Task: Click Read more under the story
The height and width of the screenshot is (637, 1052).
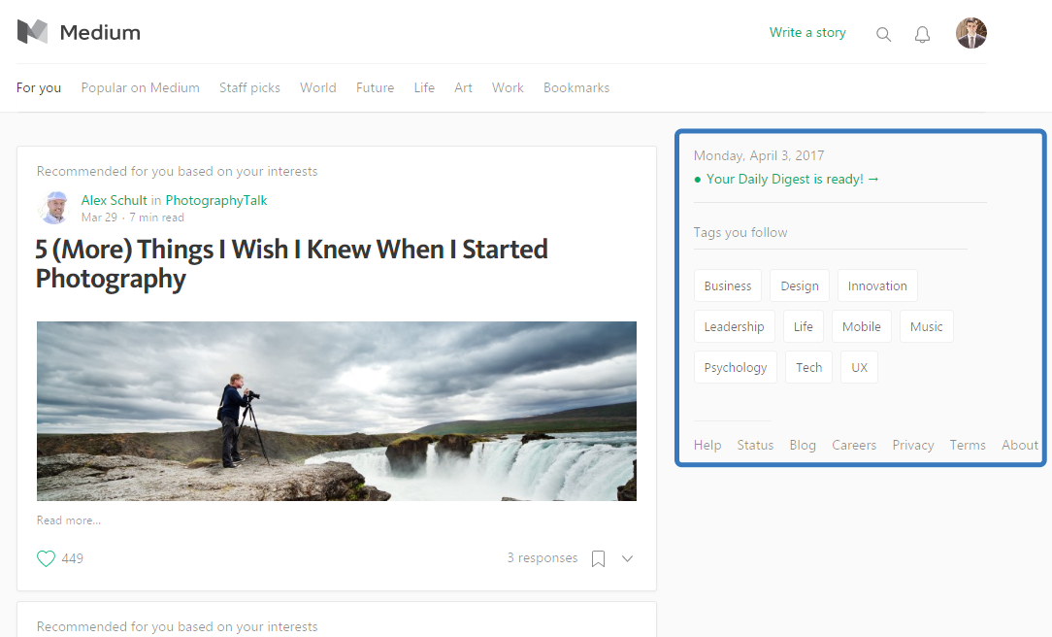Action: click(x=69, y=520)
